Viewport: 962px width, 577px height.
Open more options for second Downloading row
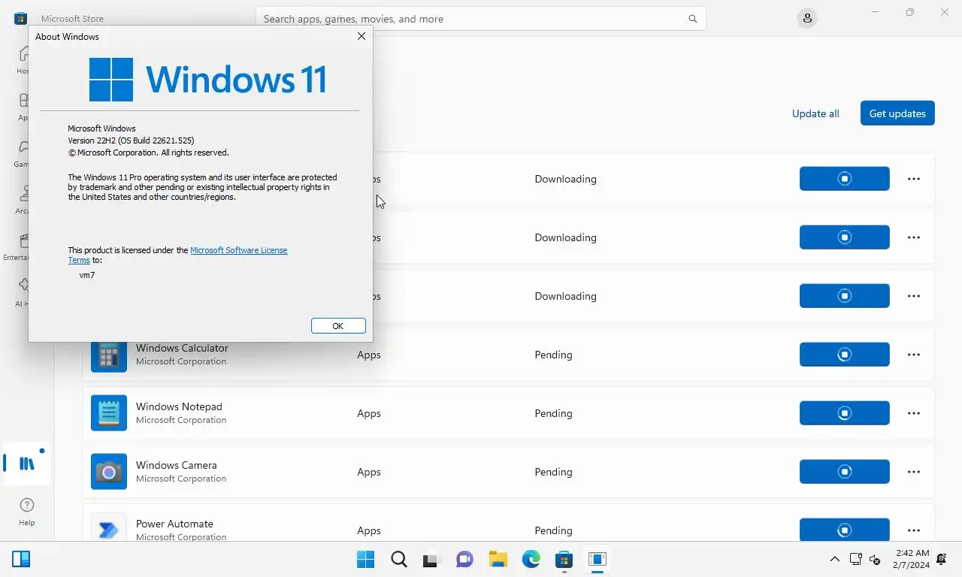pyautogui.click(x=914, y=237)
